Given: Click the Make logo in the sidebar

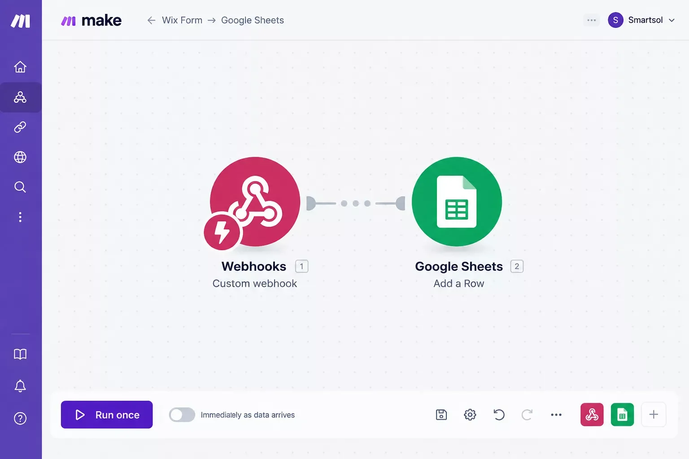Looking at the screenshot, I should [x=21, y=21].
